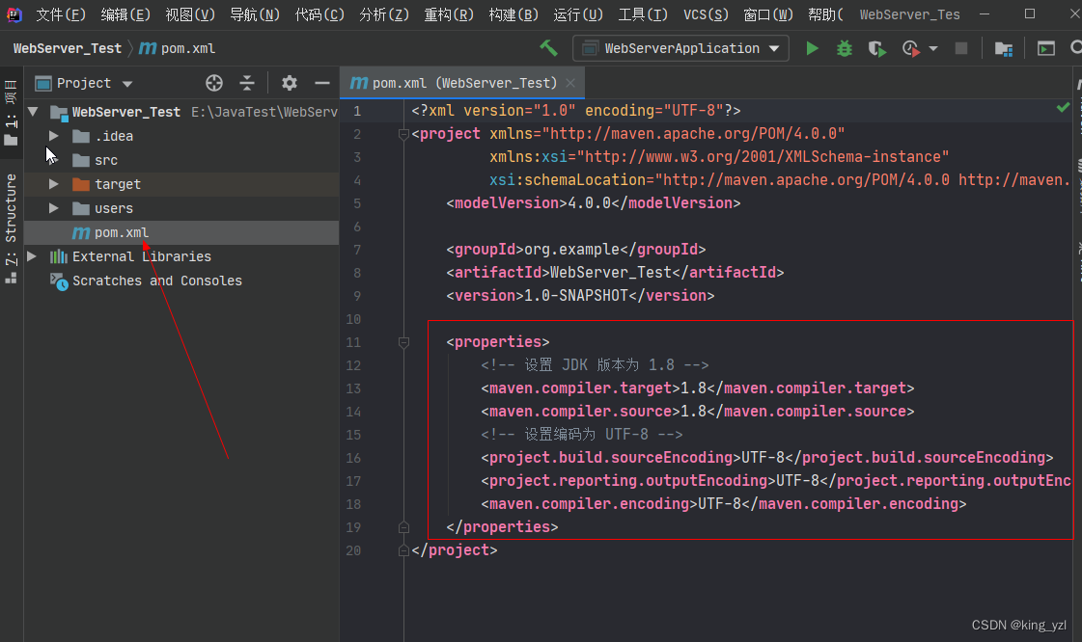Screen dimensions: 1082x642
Task: Open the Project panel settings gear
Action: (290, 83)
